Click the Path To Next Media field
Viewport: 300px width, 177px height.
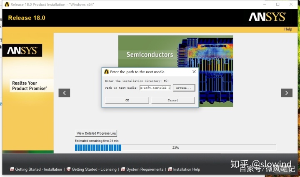click(155, 88)
